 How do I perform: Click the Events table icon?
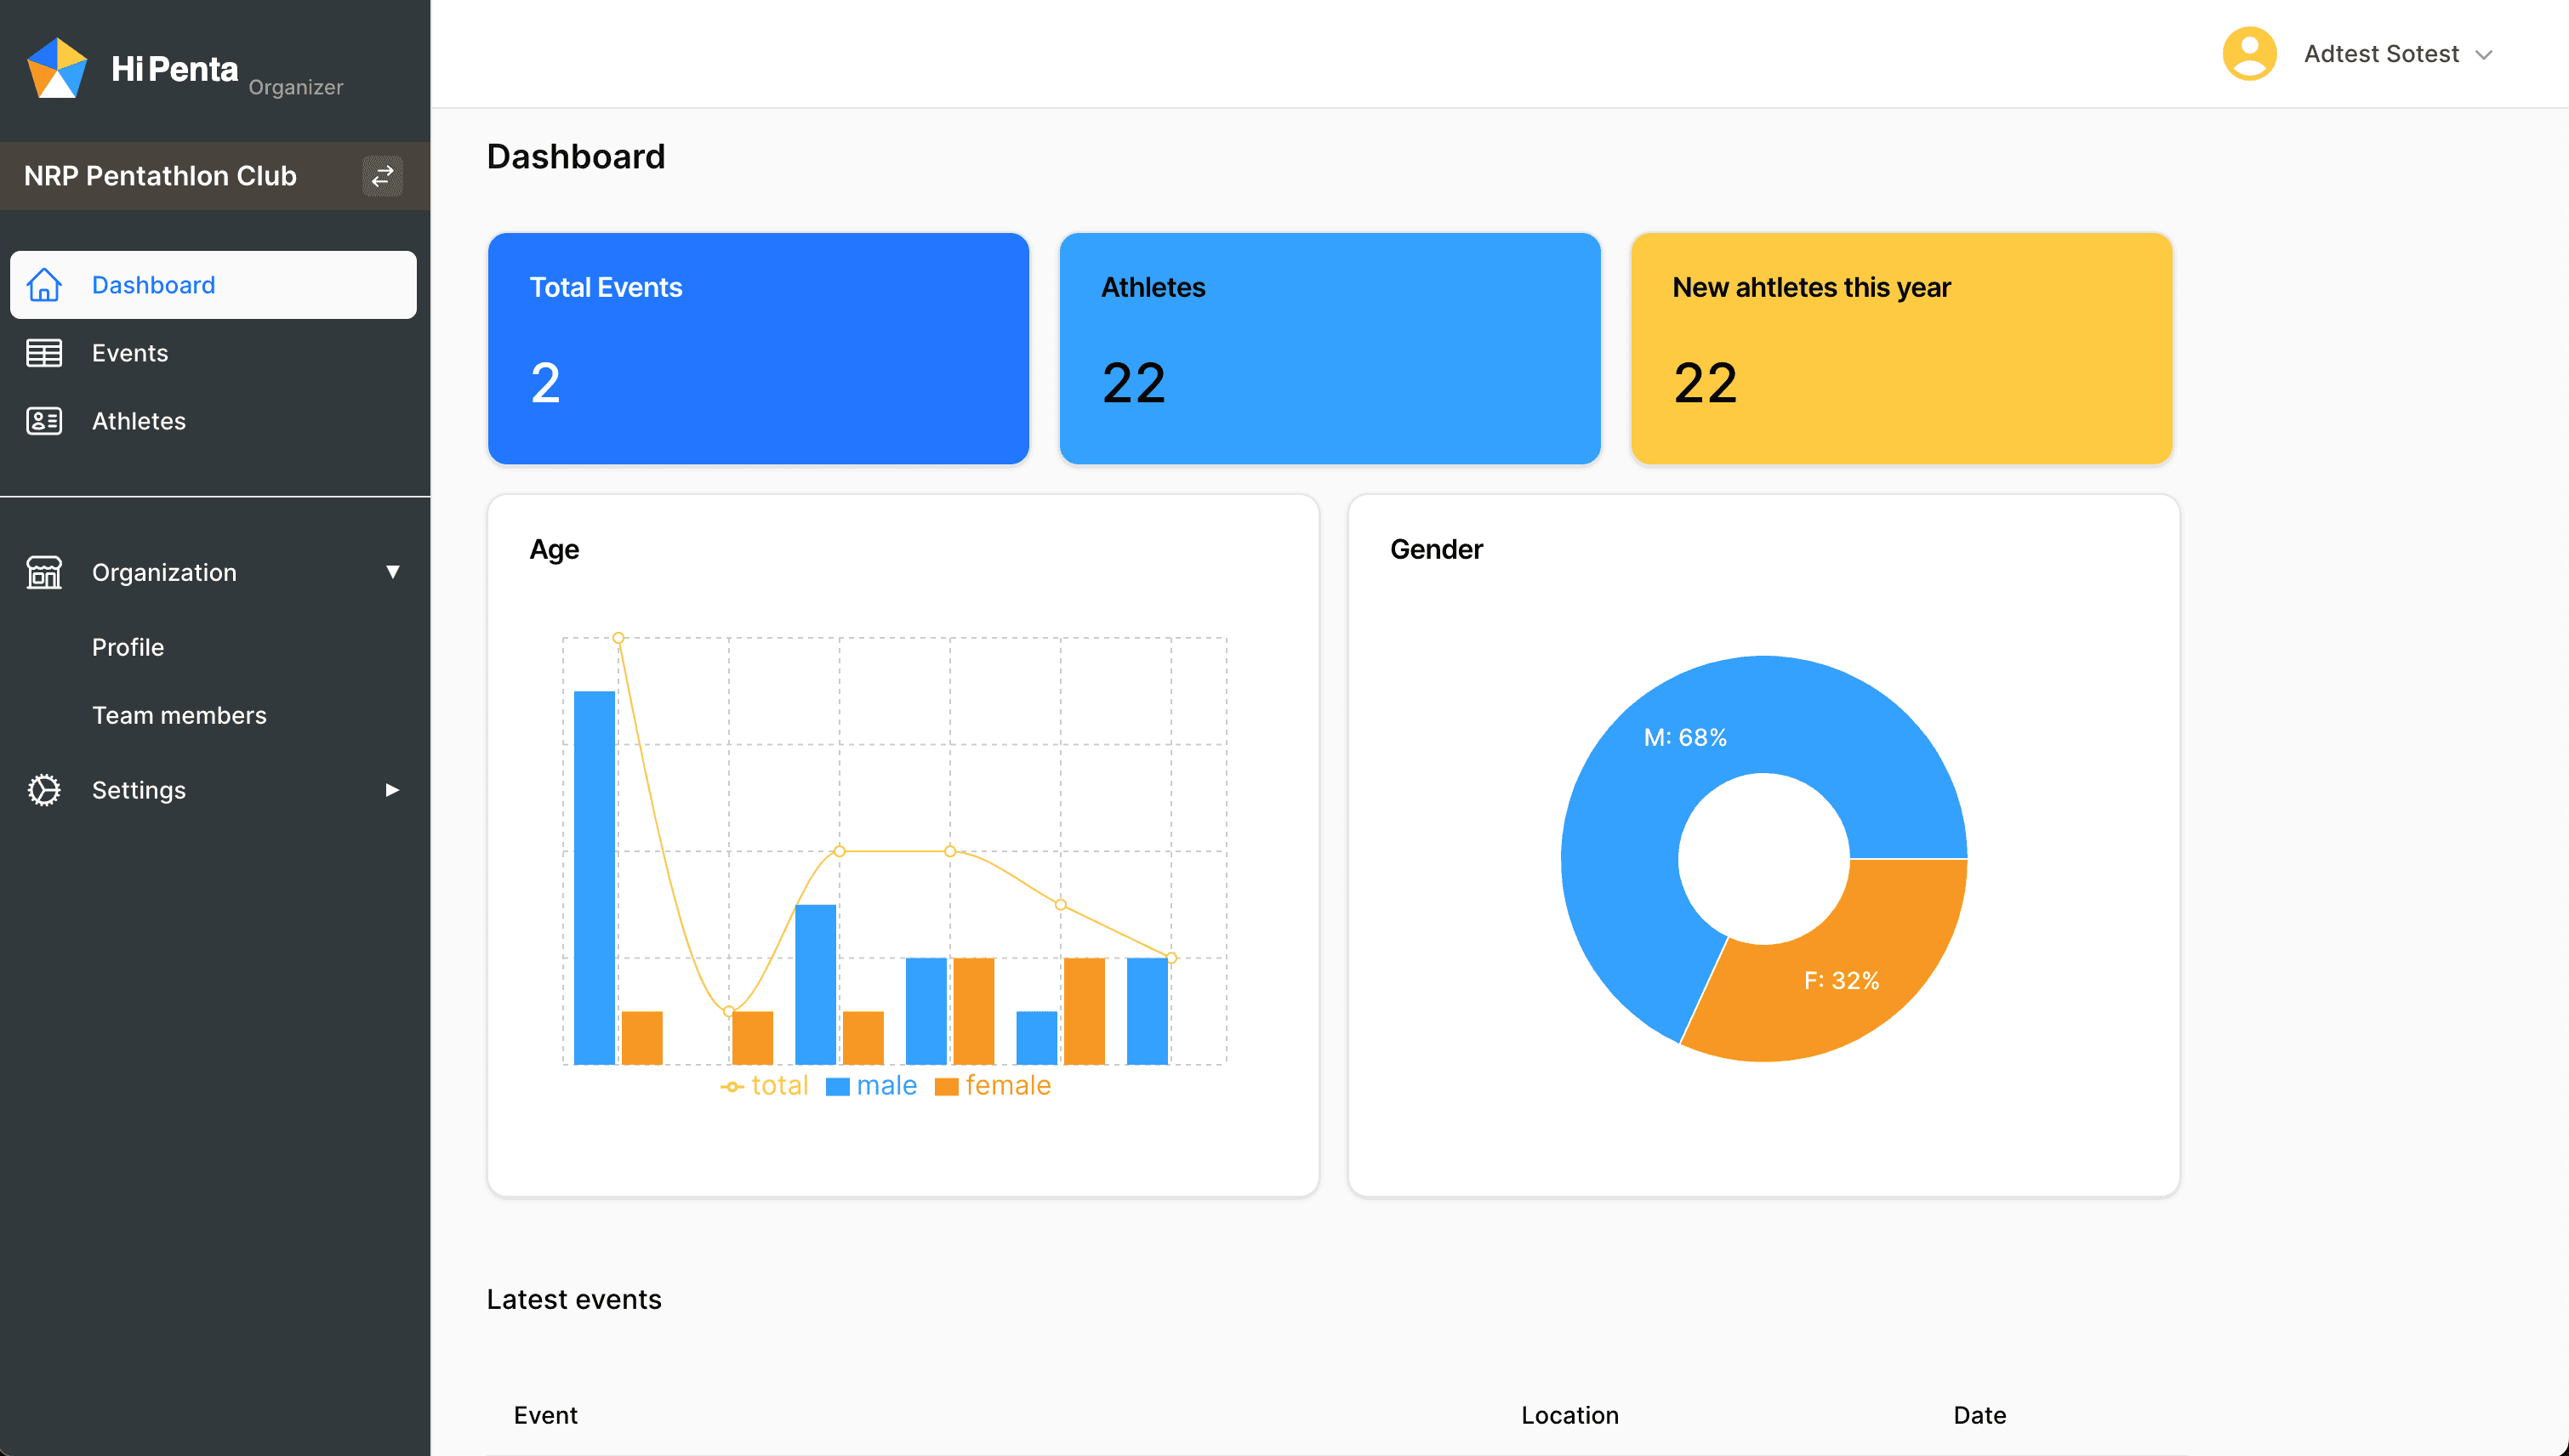(x=44, y=353)
